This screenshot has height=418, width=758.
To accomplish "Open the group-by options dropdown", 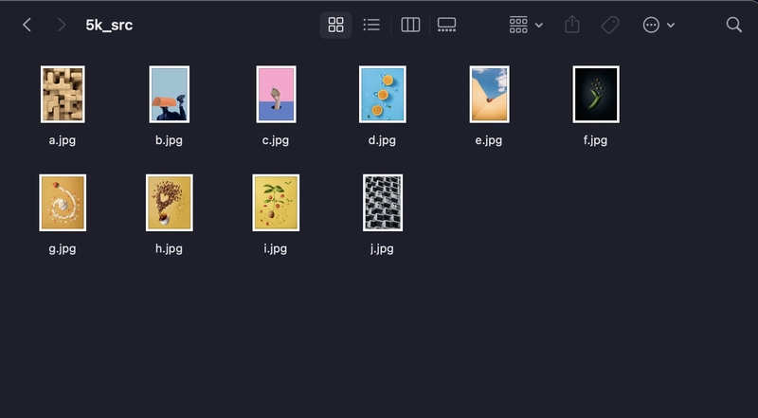I will click(x=526, y=25).
